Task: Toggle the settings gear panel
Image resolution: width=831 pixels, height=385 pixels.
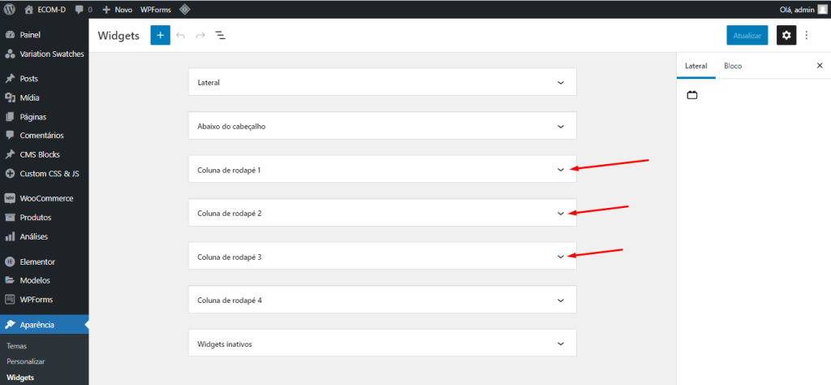Action: point(786,36)
